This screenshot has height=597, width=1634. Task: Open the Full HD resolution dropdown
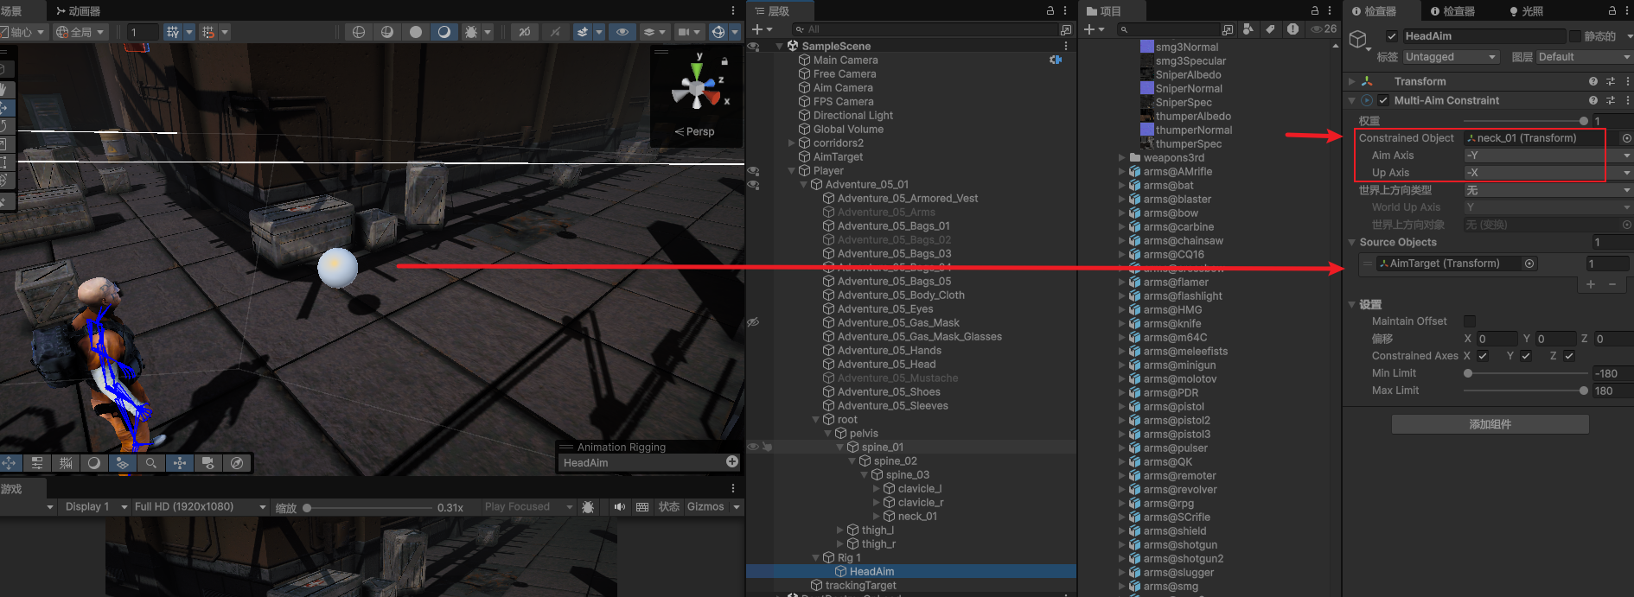coord(200,507)
